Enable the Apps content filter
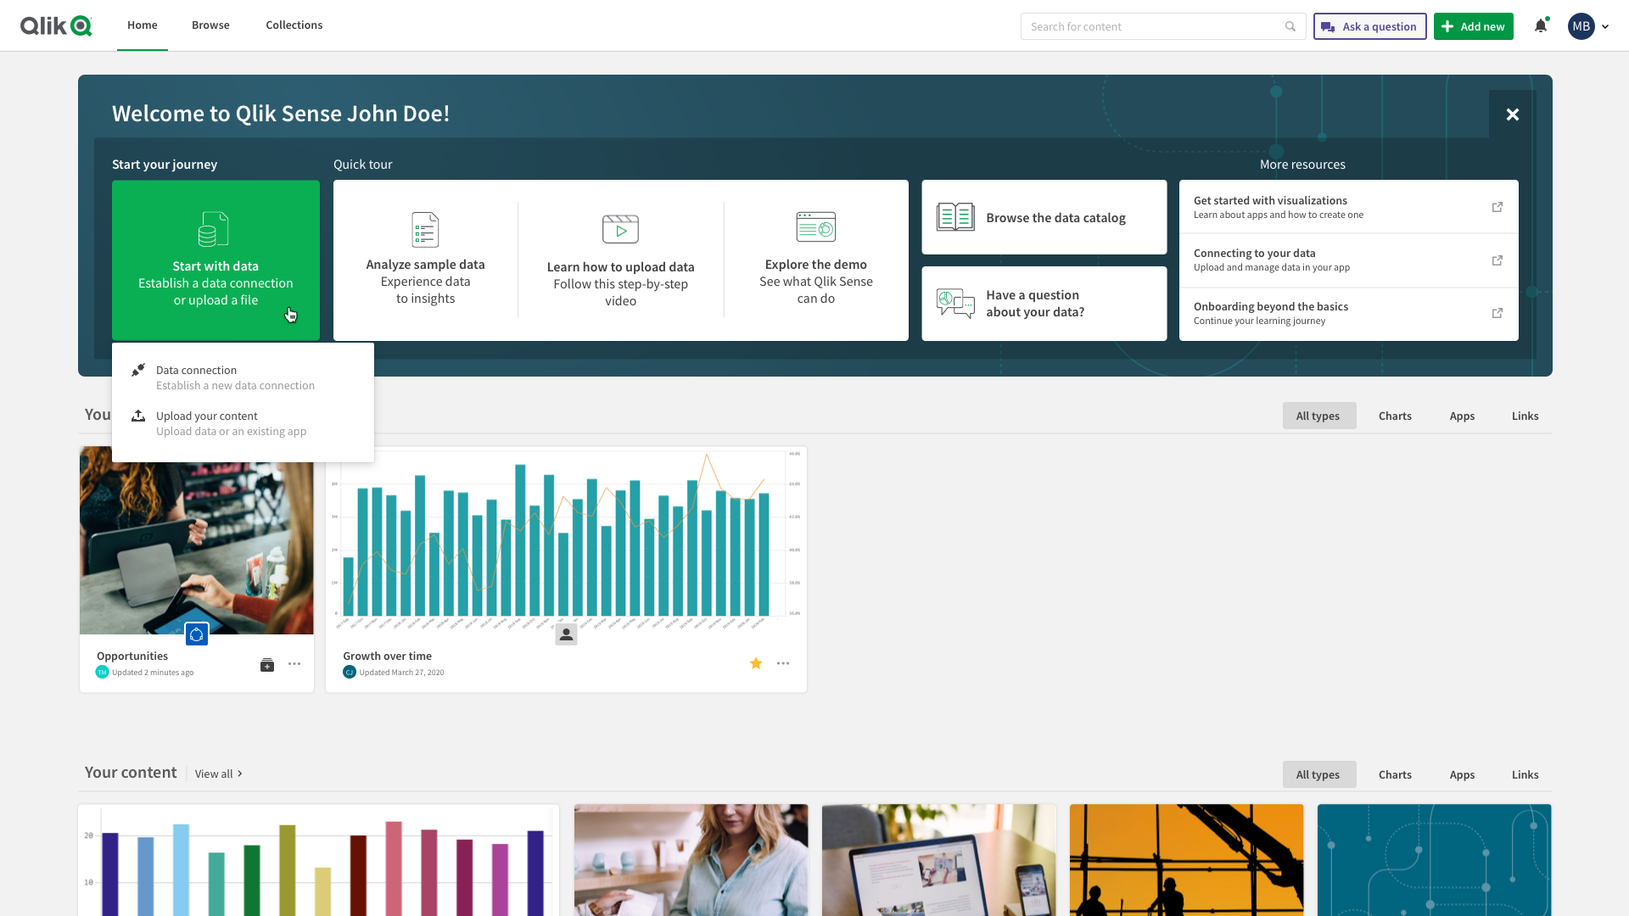The width and height of the screenshot is (1629, 916). 1461,416
